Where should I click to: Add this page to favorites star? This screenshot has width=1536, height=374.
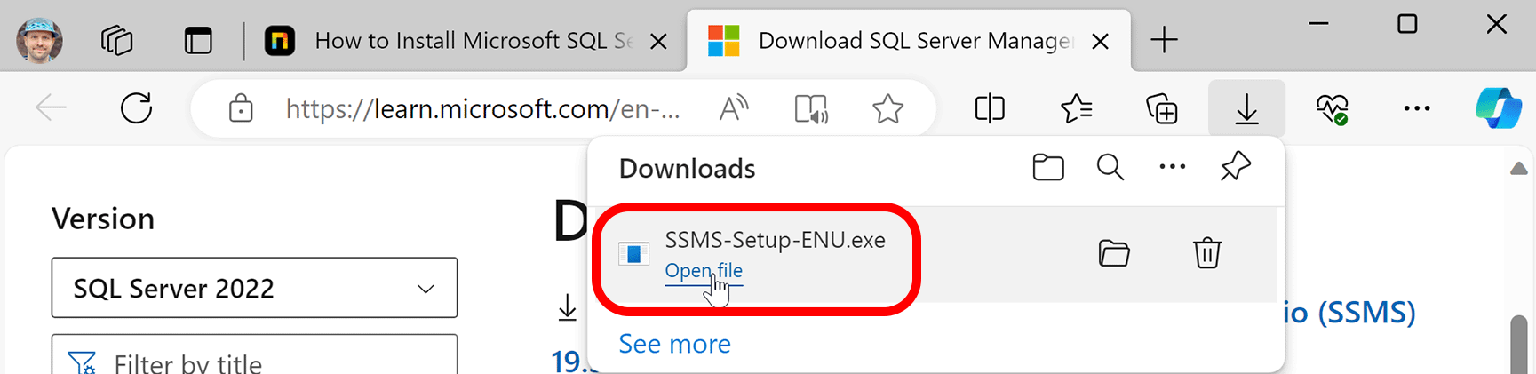(887, 109)
